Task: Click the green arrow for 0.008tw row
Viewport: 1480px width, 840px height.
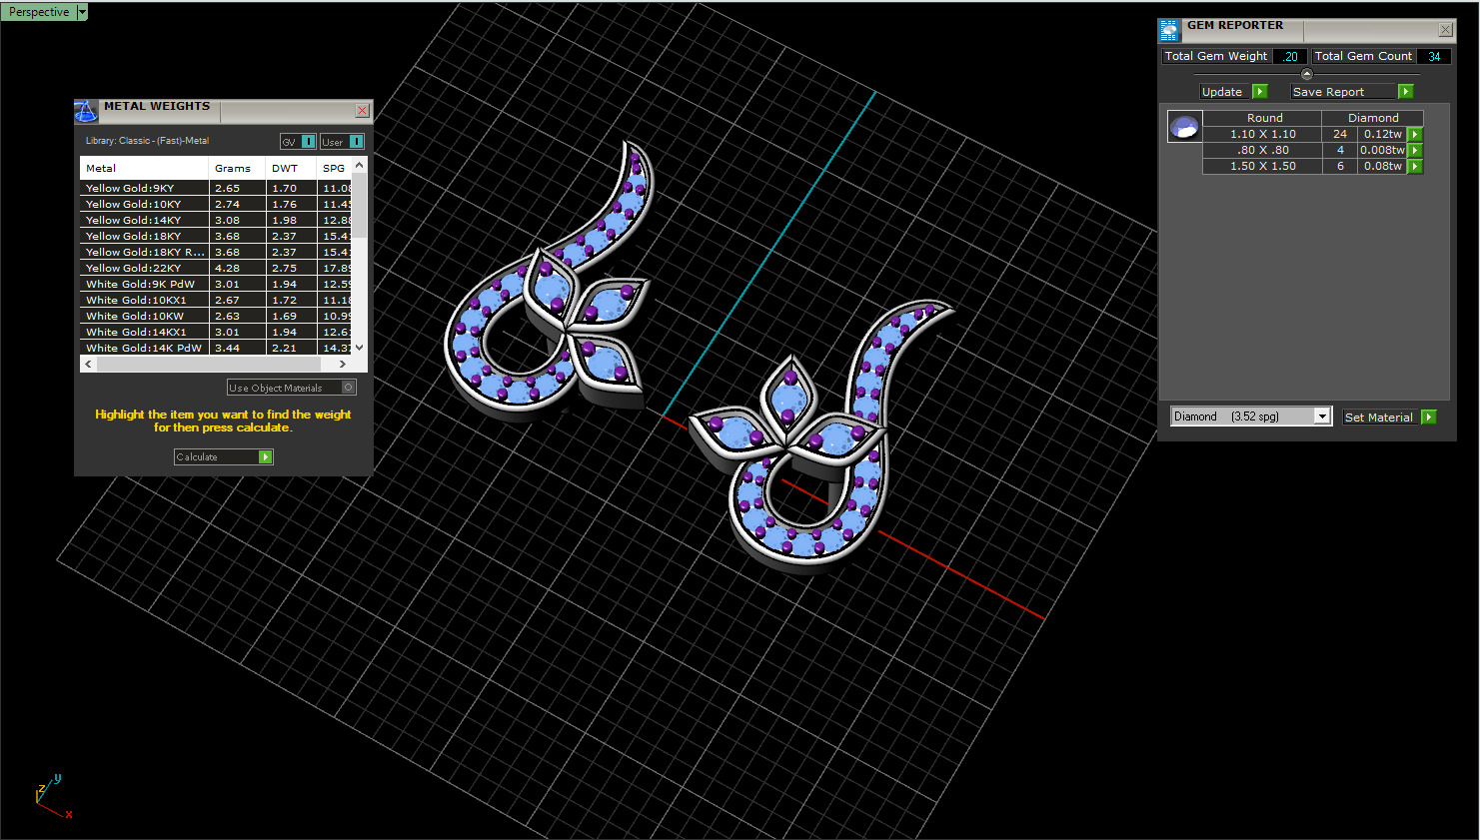Action: click(1415, 150)
